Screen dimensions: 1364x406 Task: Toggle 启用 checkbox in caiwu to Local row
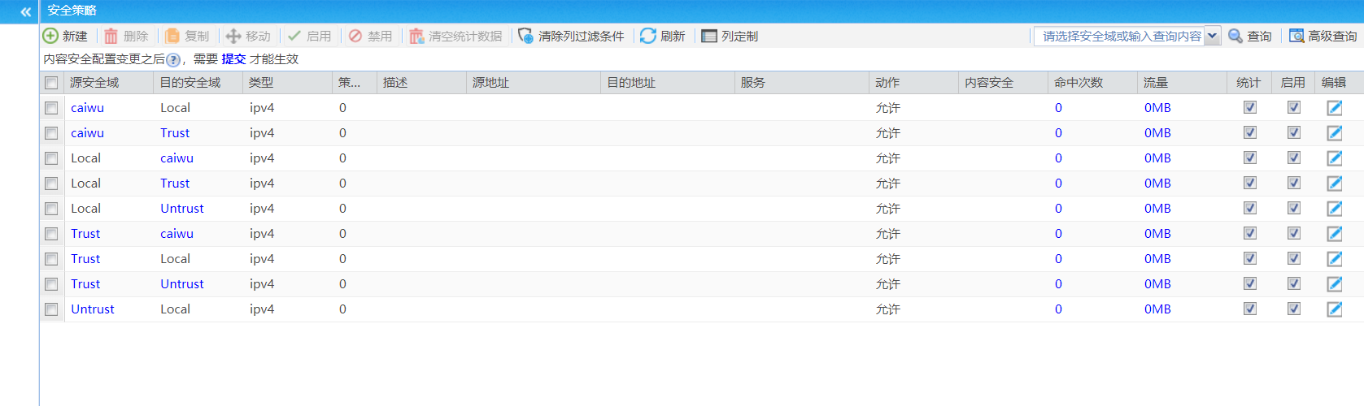pyautogui.click(x=1294, y=107)
